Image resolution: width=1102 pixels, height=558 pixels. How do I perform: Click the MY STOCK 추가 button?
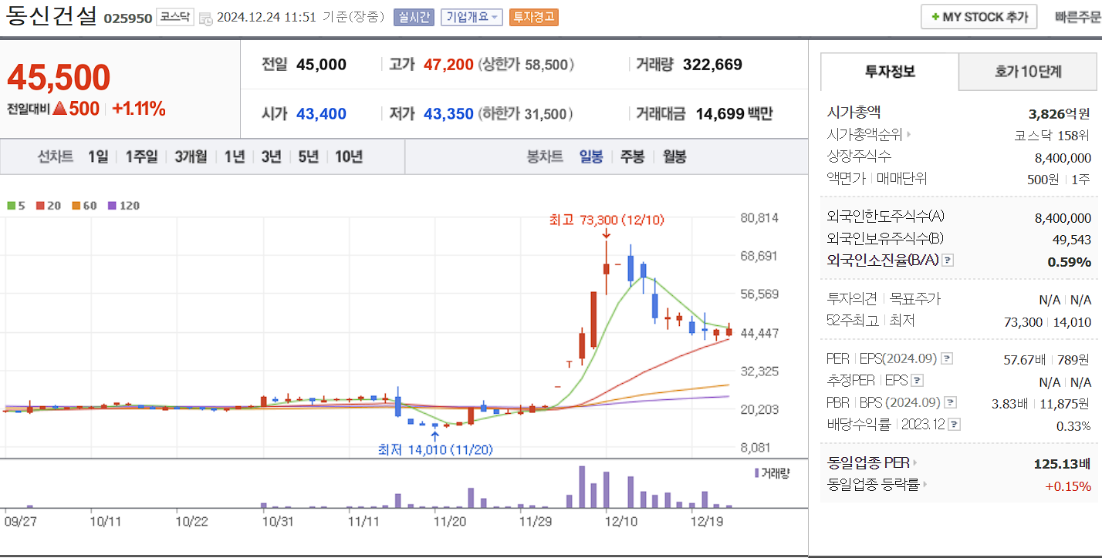point(979,15)
